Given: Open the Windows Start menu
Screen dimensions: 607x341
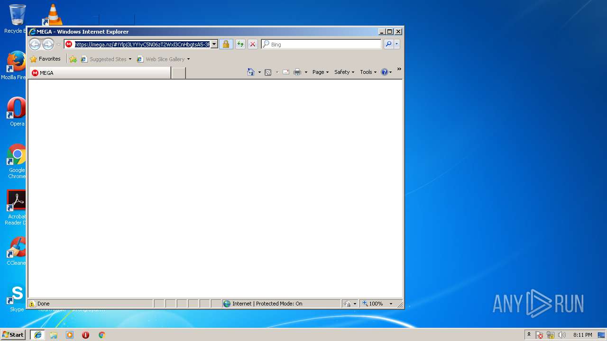Looking at the screenshot, I should point(13,334).
